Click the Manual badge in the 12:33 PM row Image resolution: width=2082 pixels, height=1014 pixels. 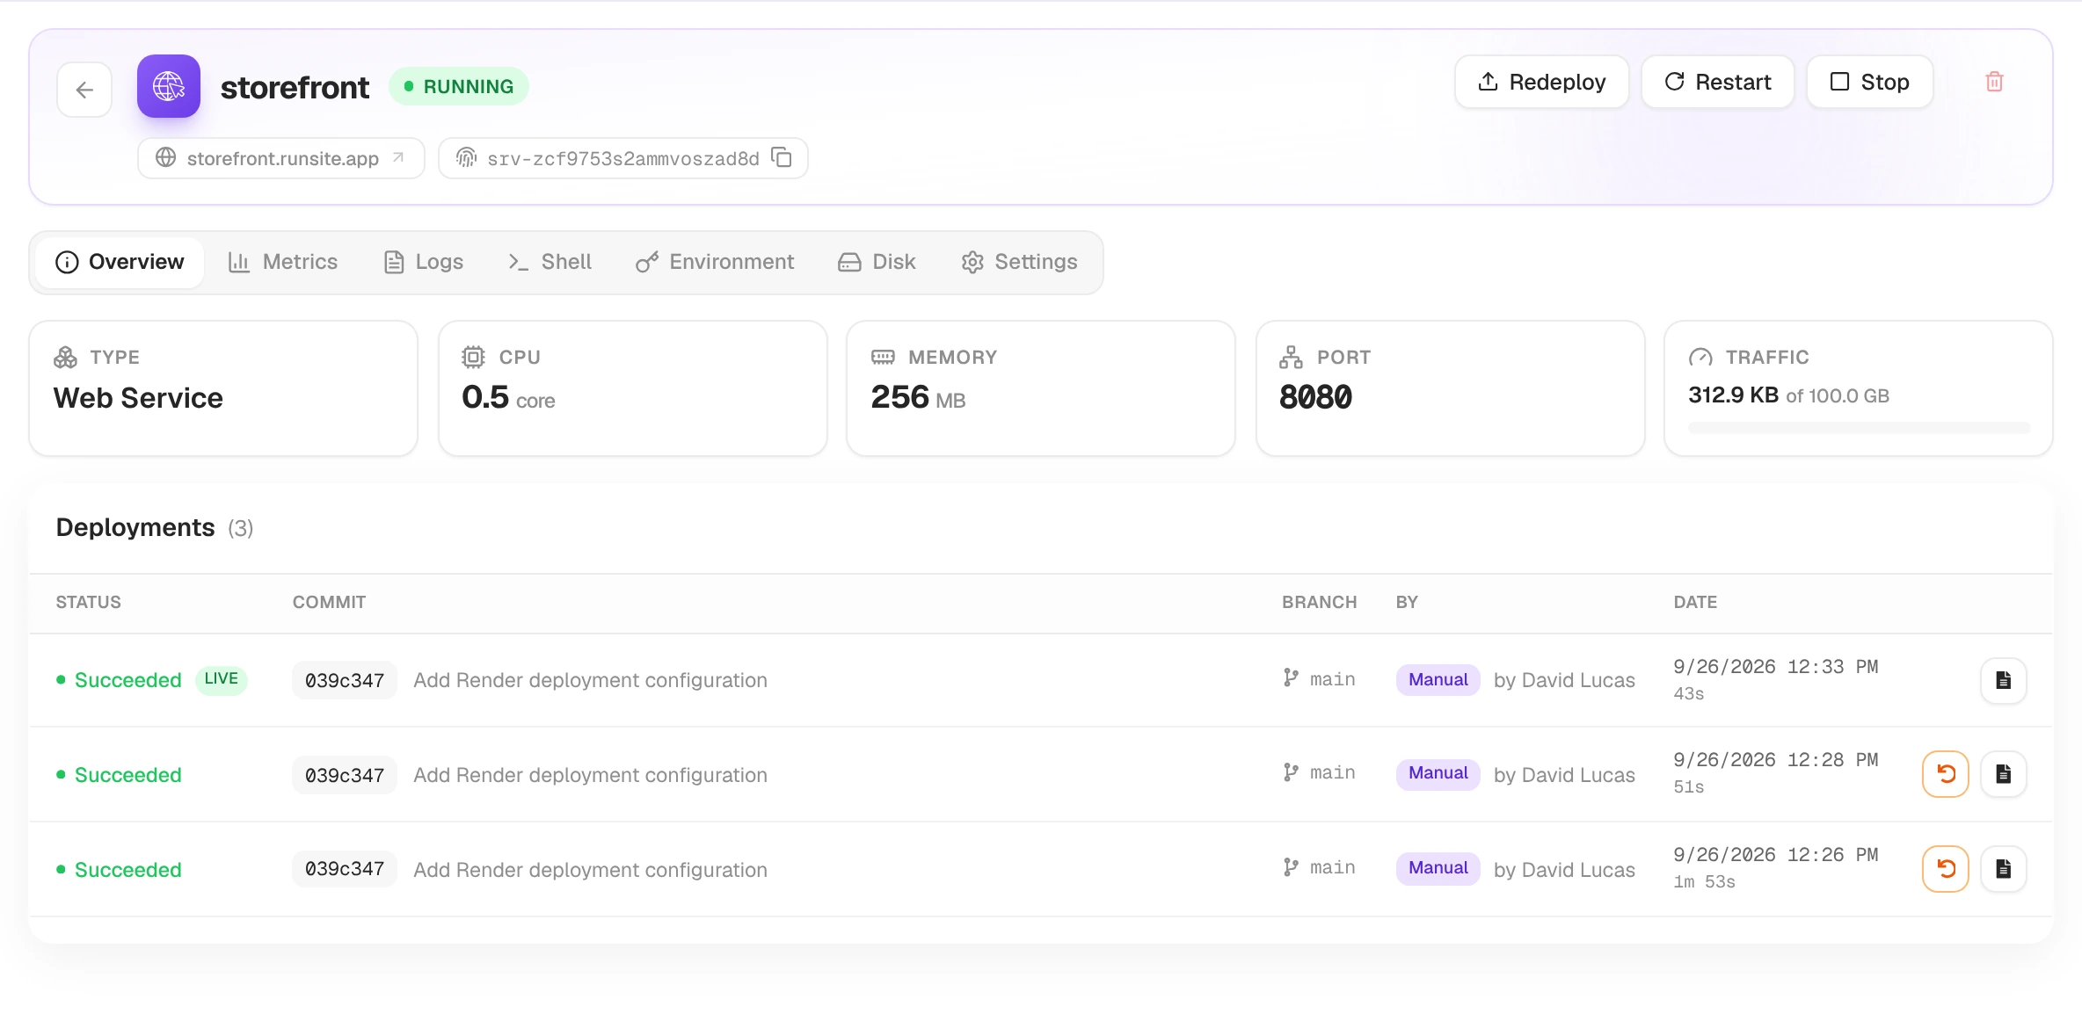tap(1438, 679)
